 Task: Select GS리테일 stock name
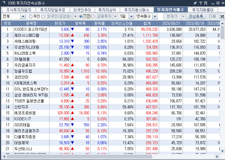tap(22, 125)
